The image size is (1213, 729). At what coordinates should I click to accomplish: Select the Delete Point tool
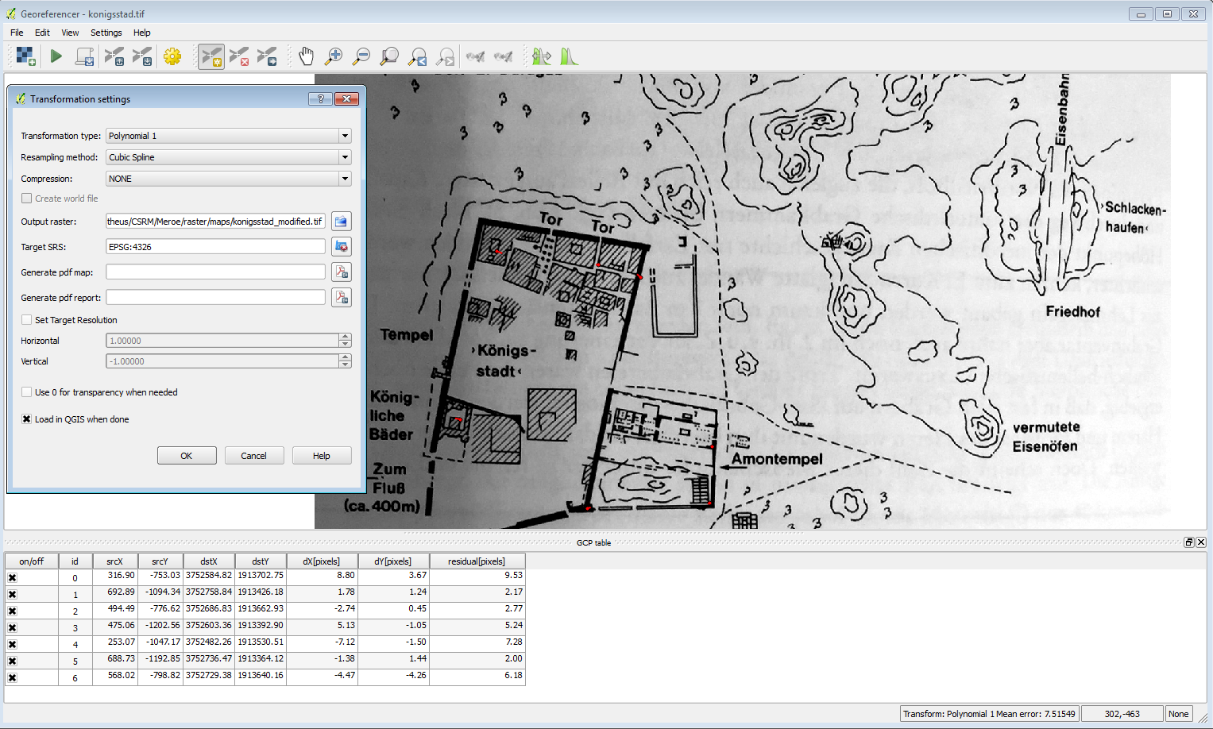239,56
